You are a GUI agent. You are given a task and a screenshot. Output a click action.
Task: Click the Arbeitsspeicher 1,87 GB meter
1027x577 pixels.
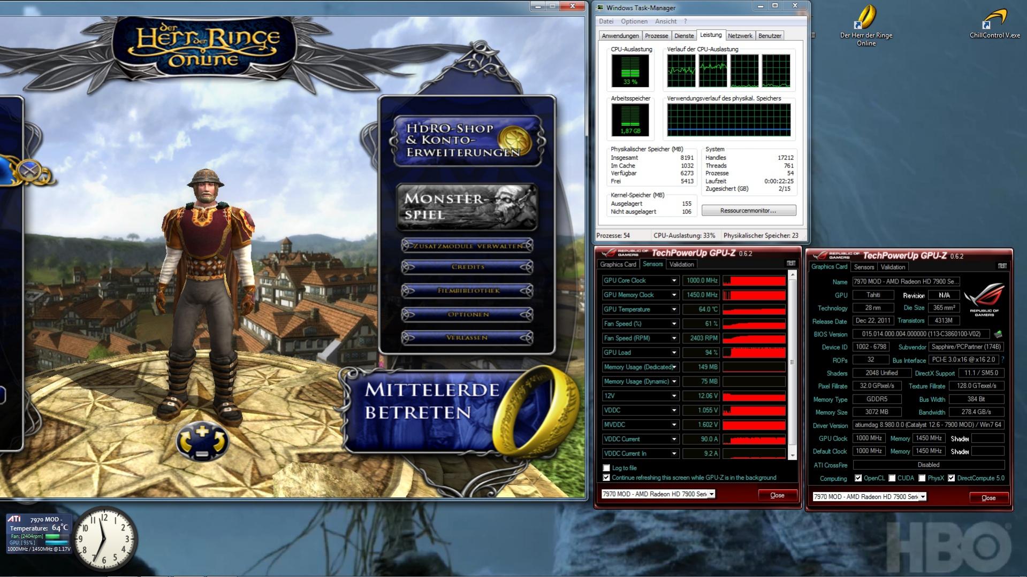[x=630, y=120]
